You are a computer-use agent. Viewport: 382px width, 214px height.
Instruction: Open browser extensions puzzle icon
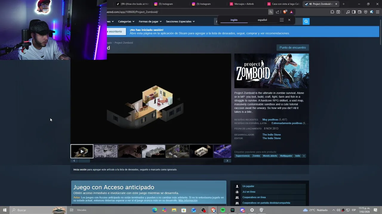pyautogui.click(x=332, y=12)
